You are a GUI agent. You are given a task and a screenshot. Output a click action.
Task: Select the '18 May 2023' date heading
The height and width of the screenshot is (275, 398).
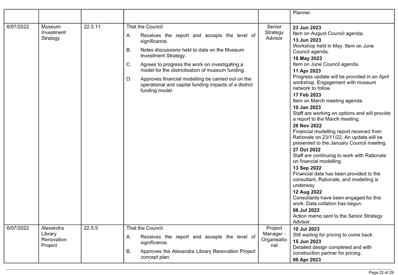pyautogui.click(x=307, y=58)
